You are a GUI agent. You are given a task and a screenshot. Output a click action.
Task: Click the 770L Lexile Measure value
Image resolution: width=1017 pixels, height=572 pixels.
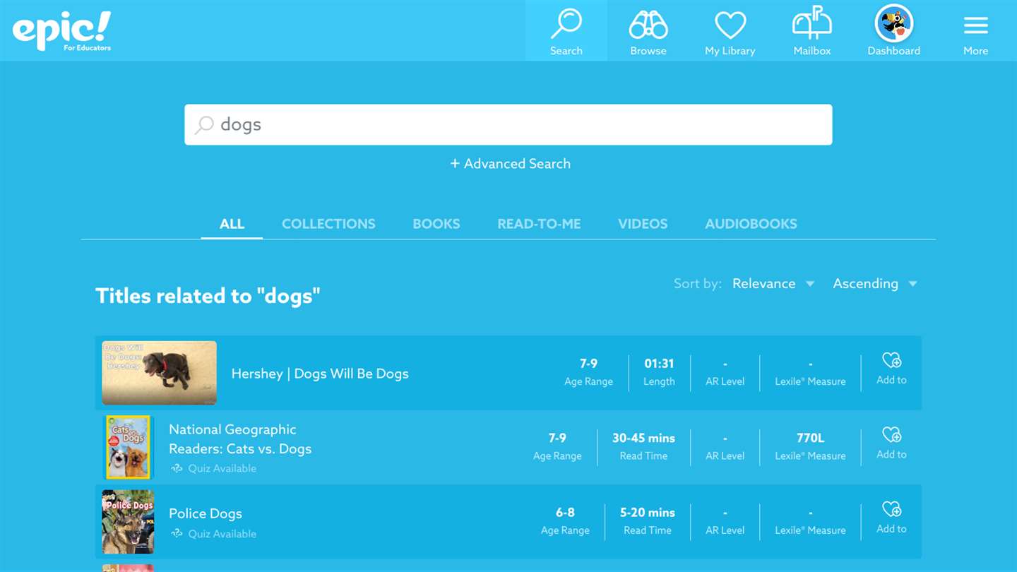click(810, 438)
